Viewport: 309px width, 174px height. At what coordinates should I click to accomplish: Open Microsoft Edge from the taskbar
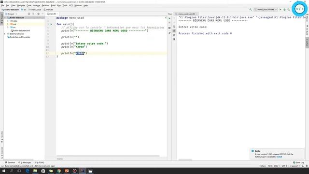click(x=28, y=171)
